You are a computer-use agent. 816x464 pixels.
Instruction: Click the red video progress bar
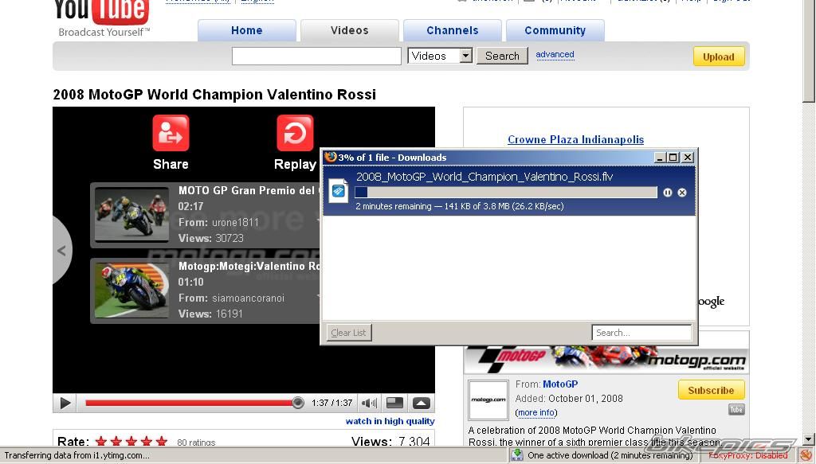click(x=189, y=403)
